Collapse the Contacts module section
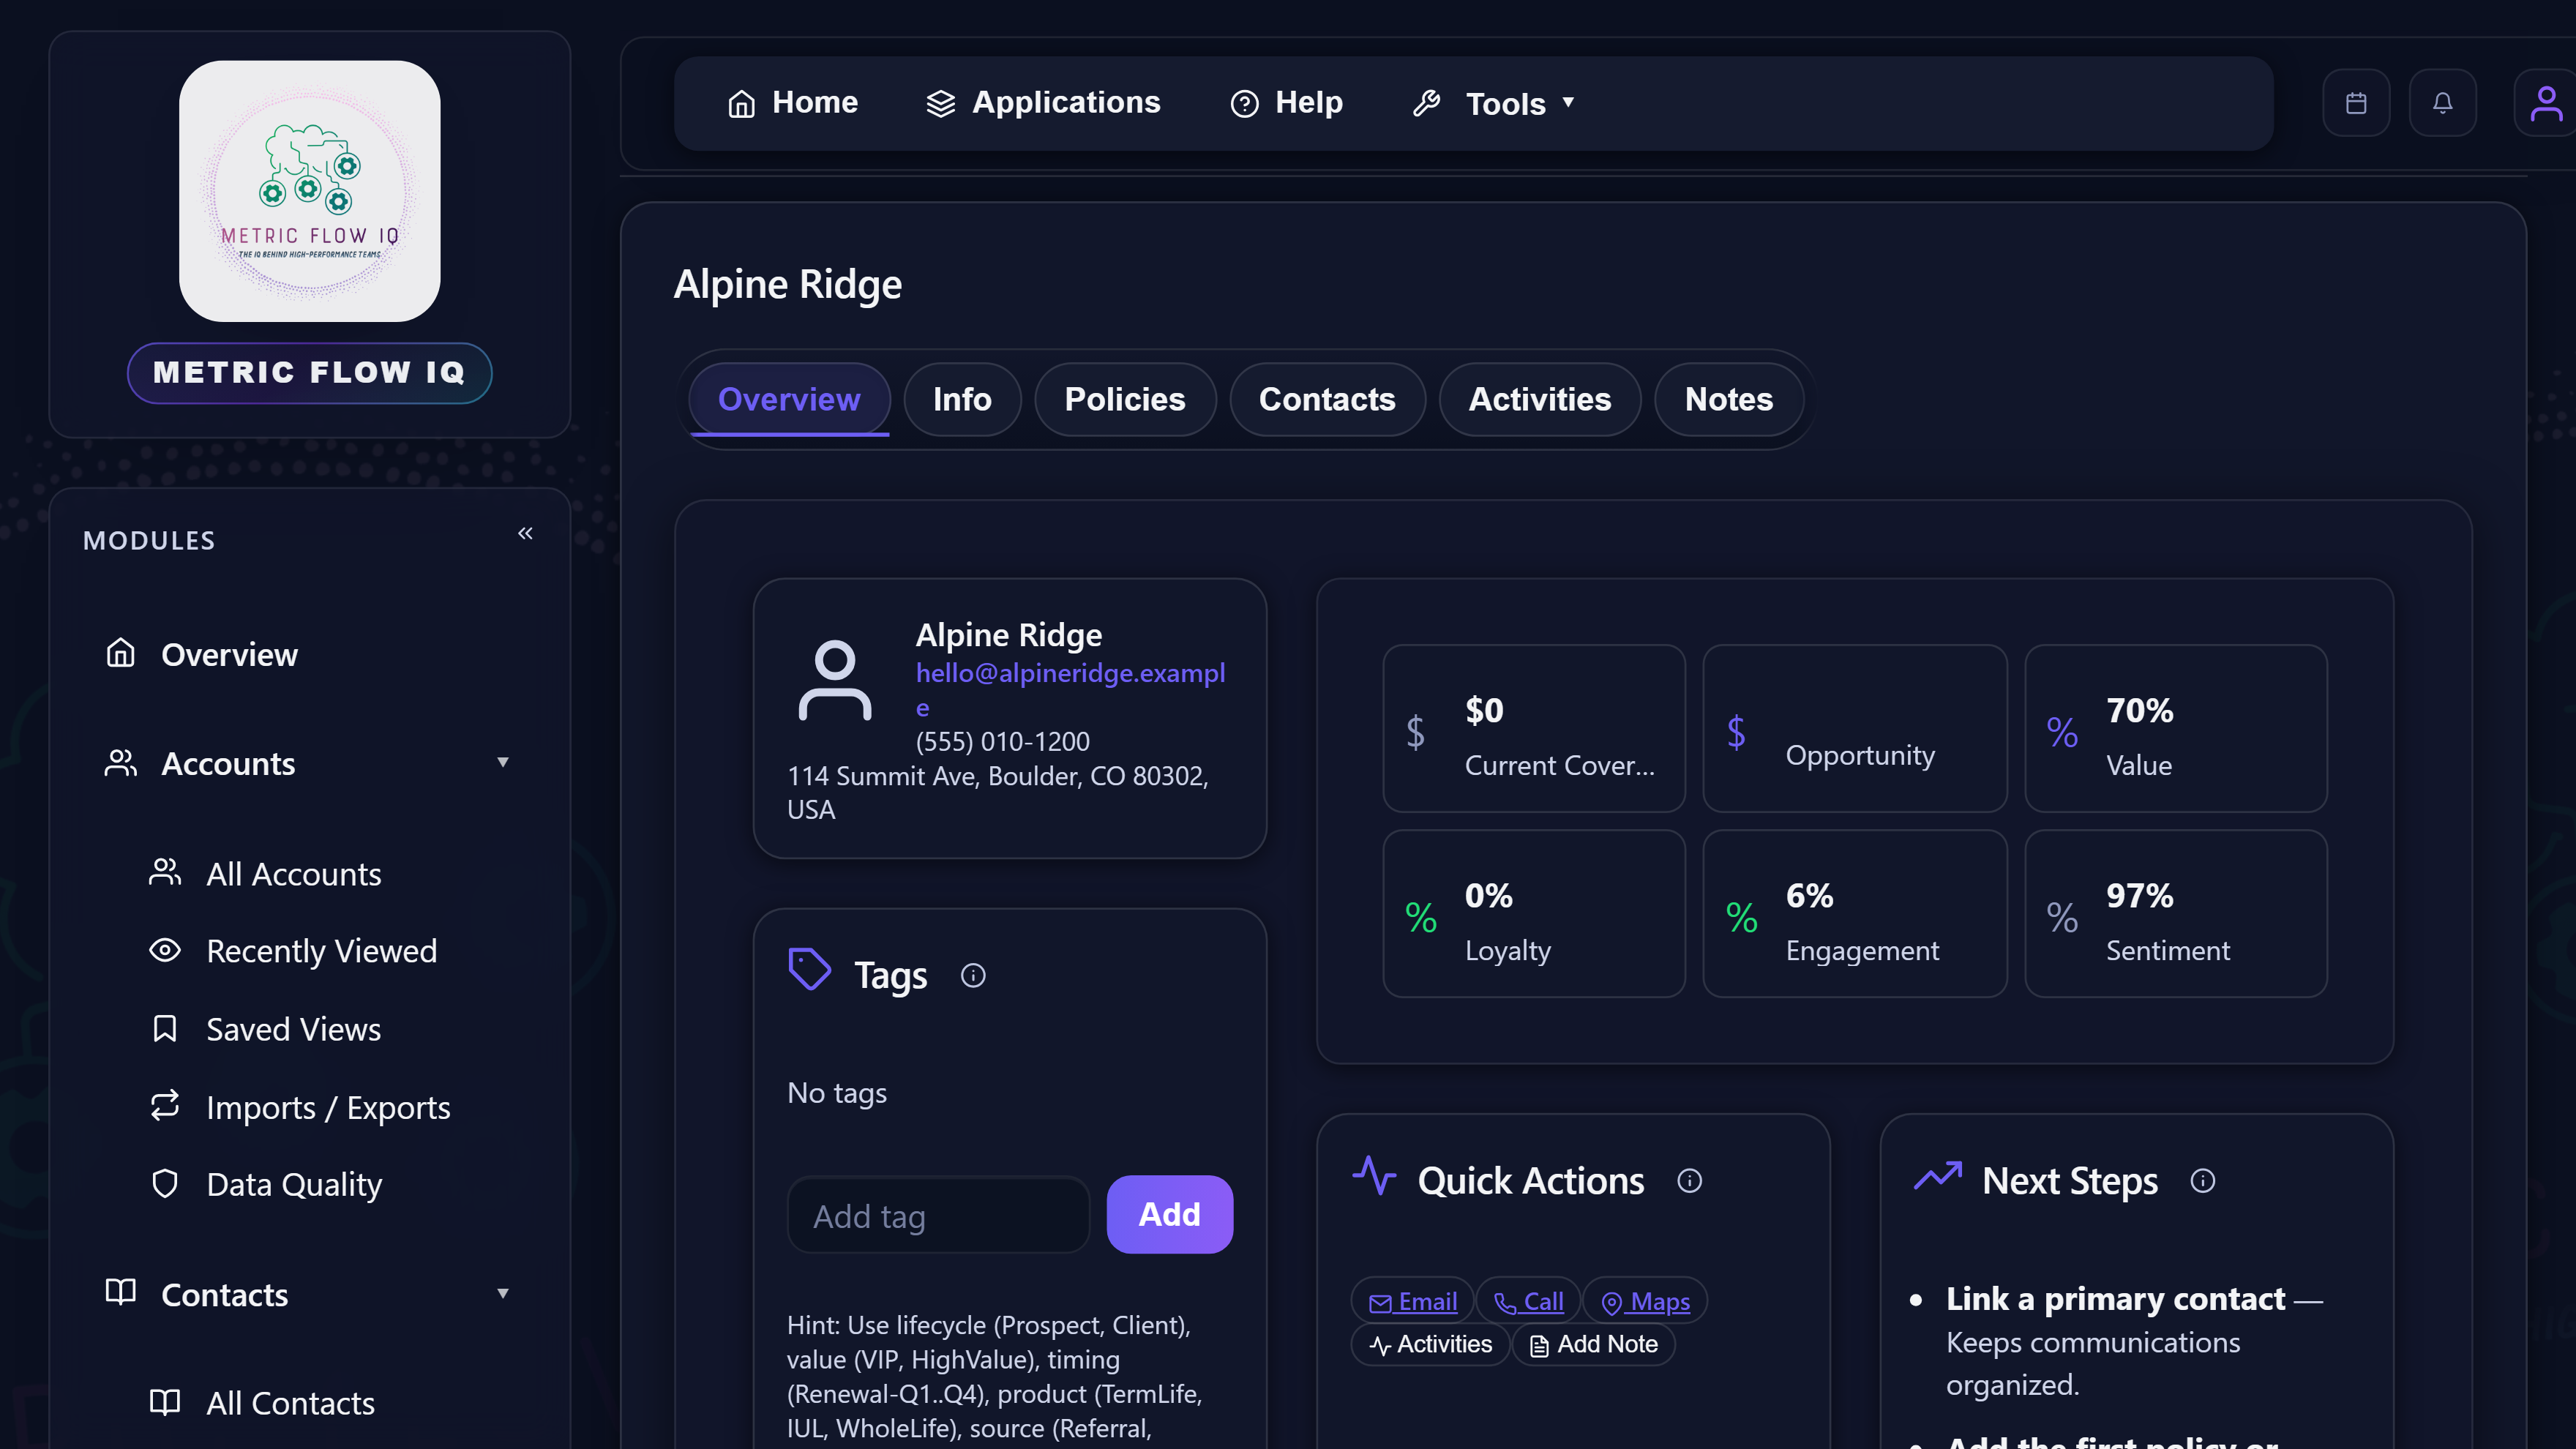Screen dimensions: 2576x1449 pos(503,1294)
